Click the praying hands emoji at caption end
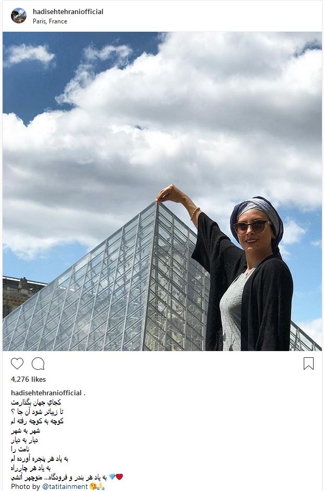This screenshot has width=324, height=491. [x=100, y=487]
